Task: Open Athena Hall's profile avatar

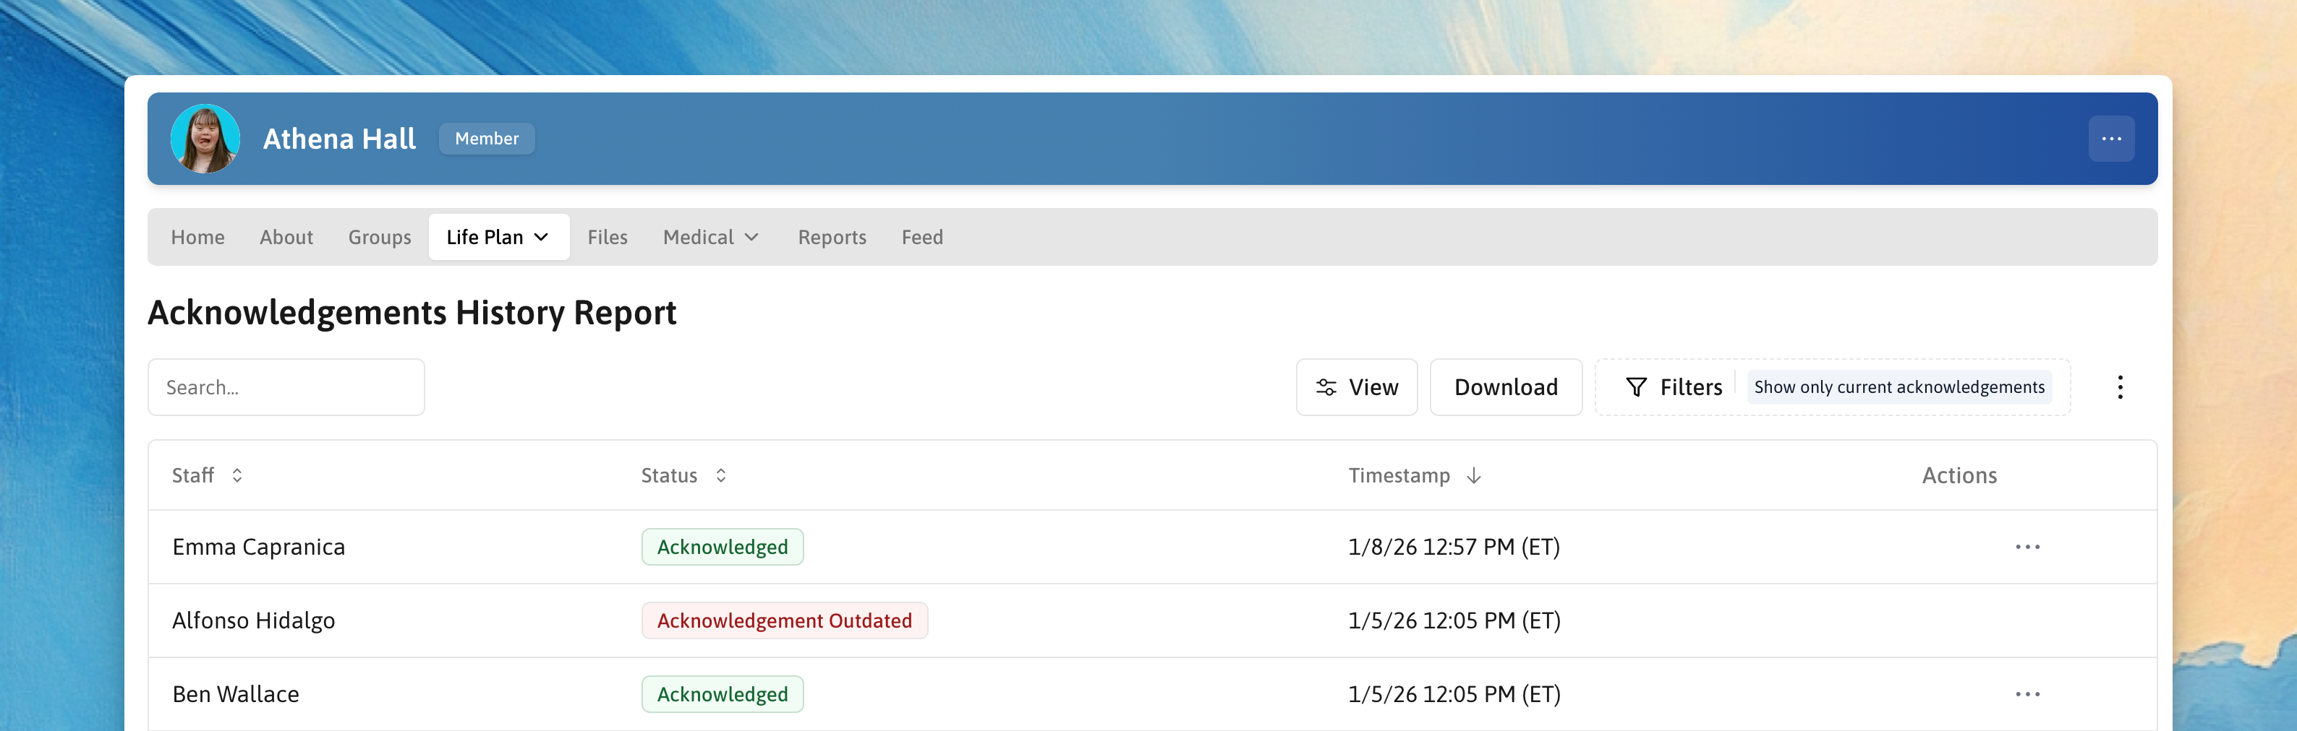Action: point(205,139)
